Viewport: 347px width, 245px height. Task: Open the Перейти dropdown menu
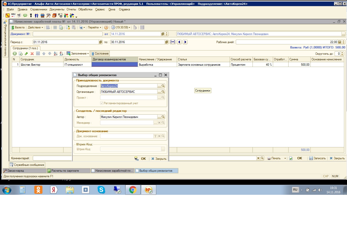[94, 27]
